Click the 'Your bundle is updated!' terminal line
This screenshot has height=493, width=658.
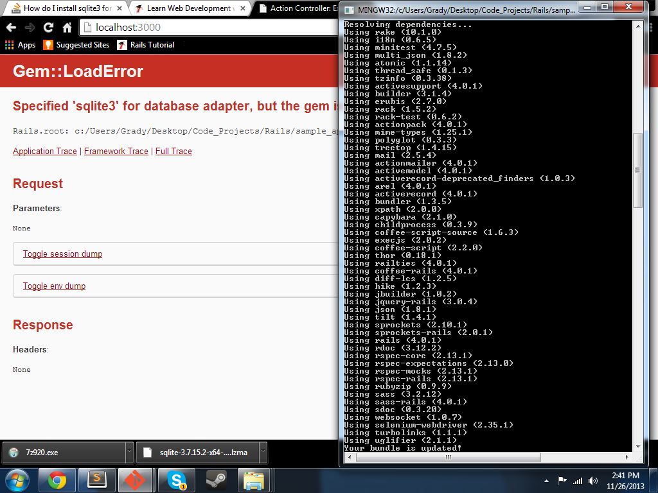point(403,448)
